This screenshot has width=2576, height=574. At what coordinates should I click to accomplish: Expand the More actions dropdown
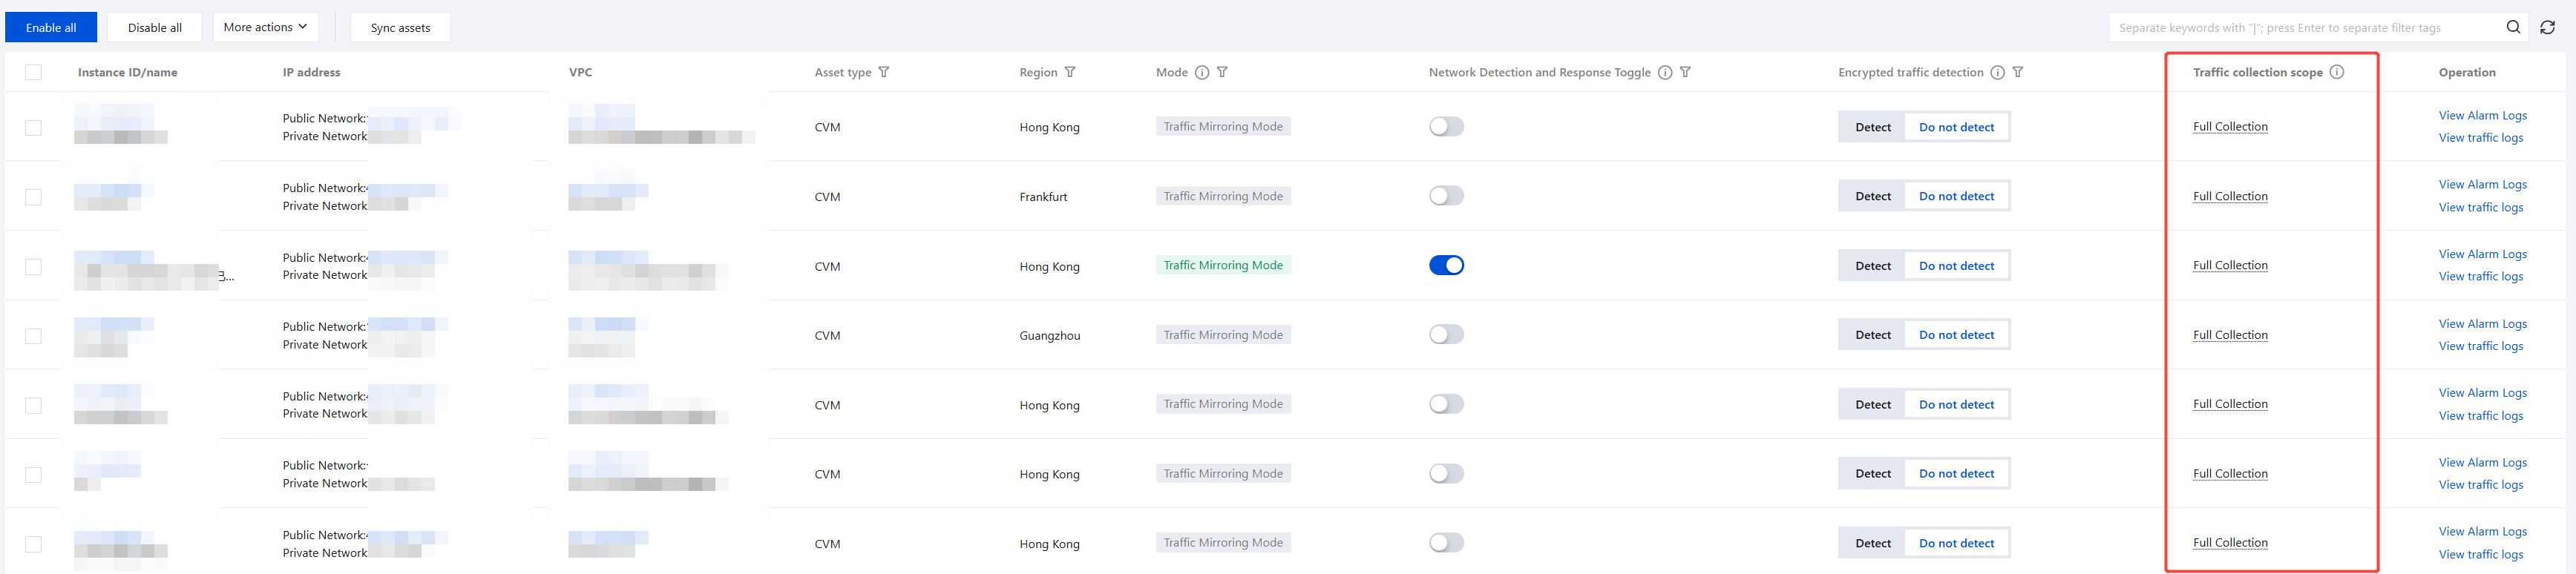coord(265,27)
